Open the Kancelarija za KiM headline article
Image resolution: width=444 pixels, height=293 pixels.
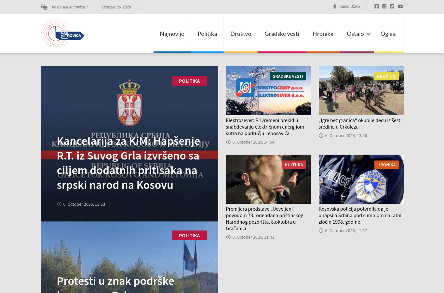[x=128, y=163]
